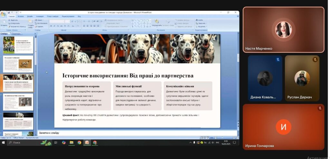Open the font size combo box
The height and width of the screenshot is (159, 330).
coord(67,21)
